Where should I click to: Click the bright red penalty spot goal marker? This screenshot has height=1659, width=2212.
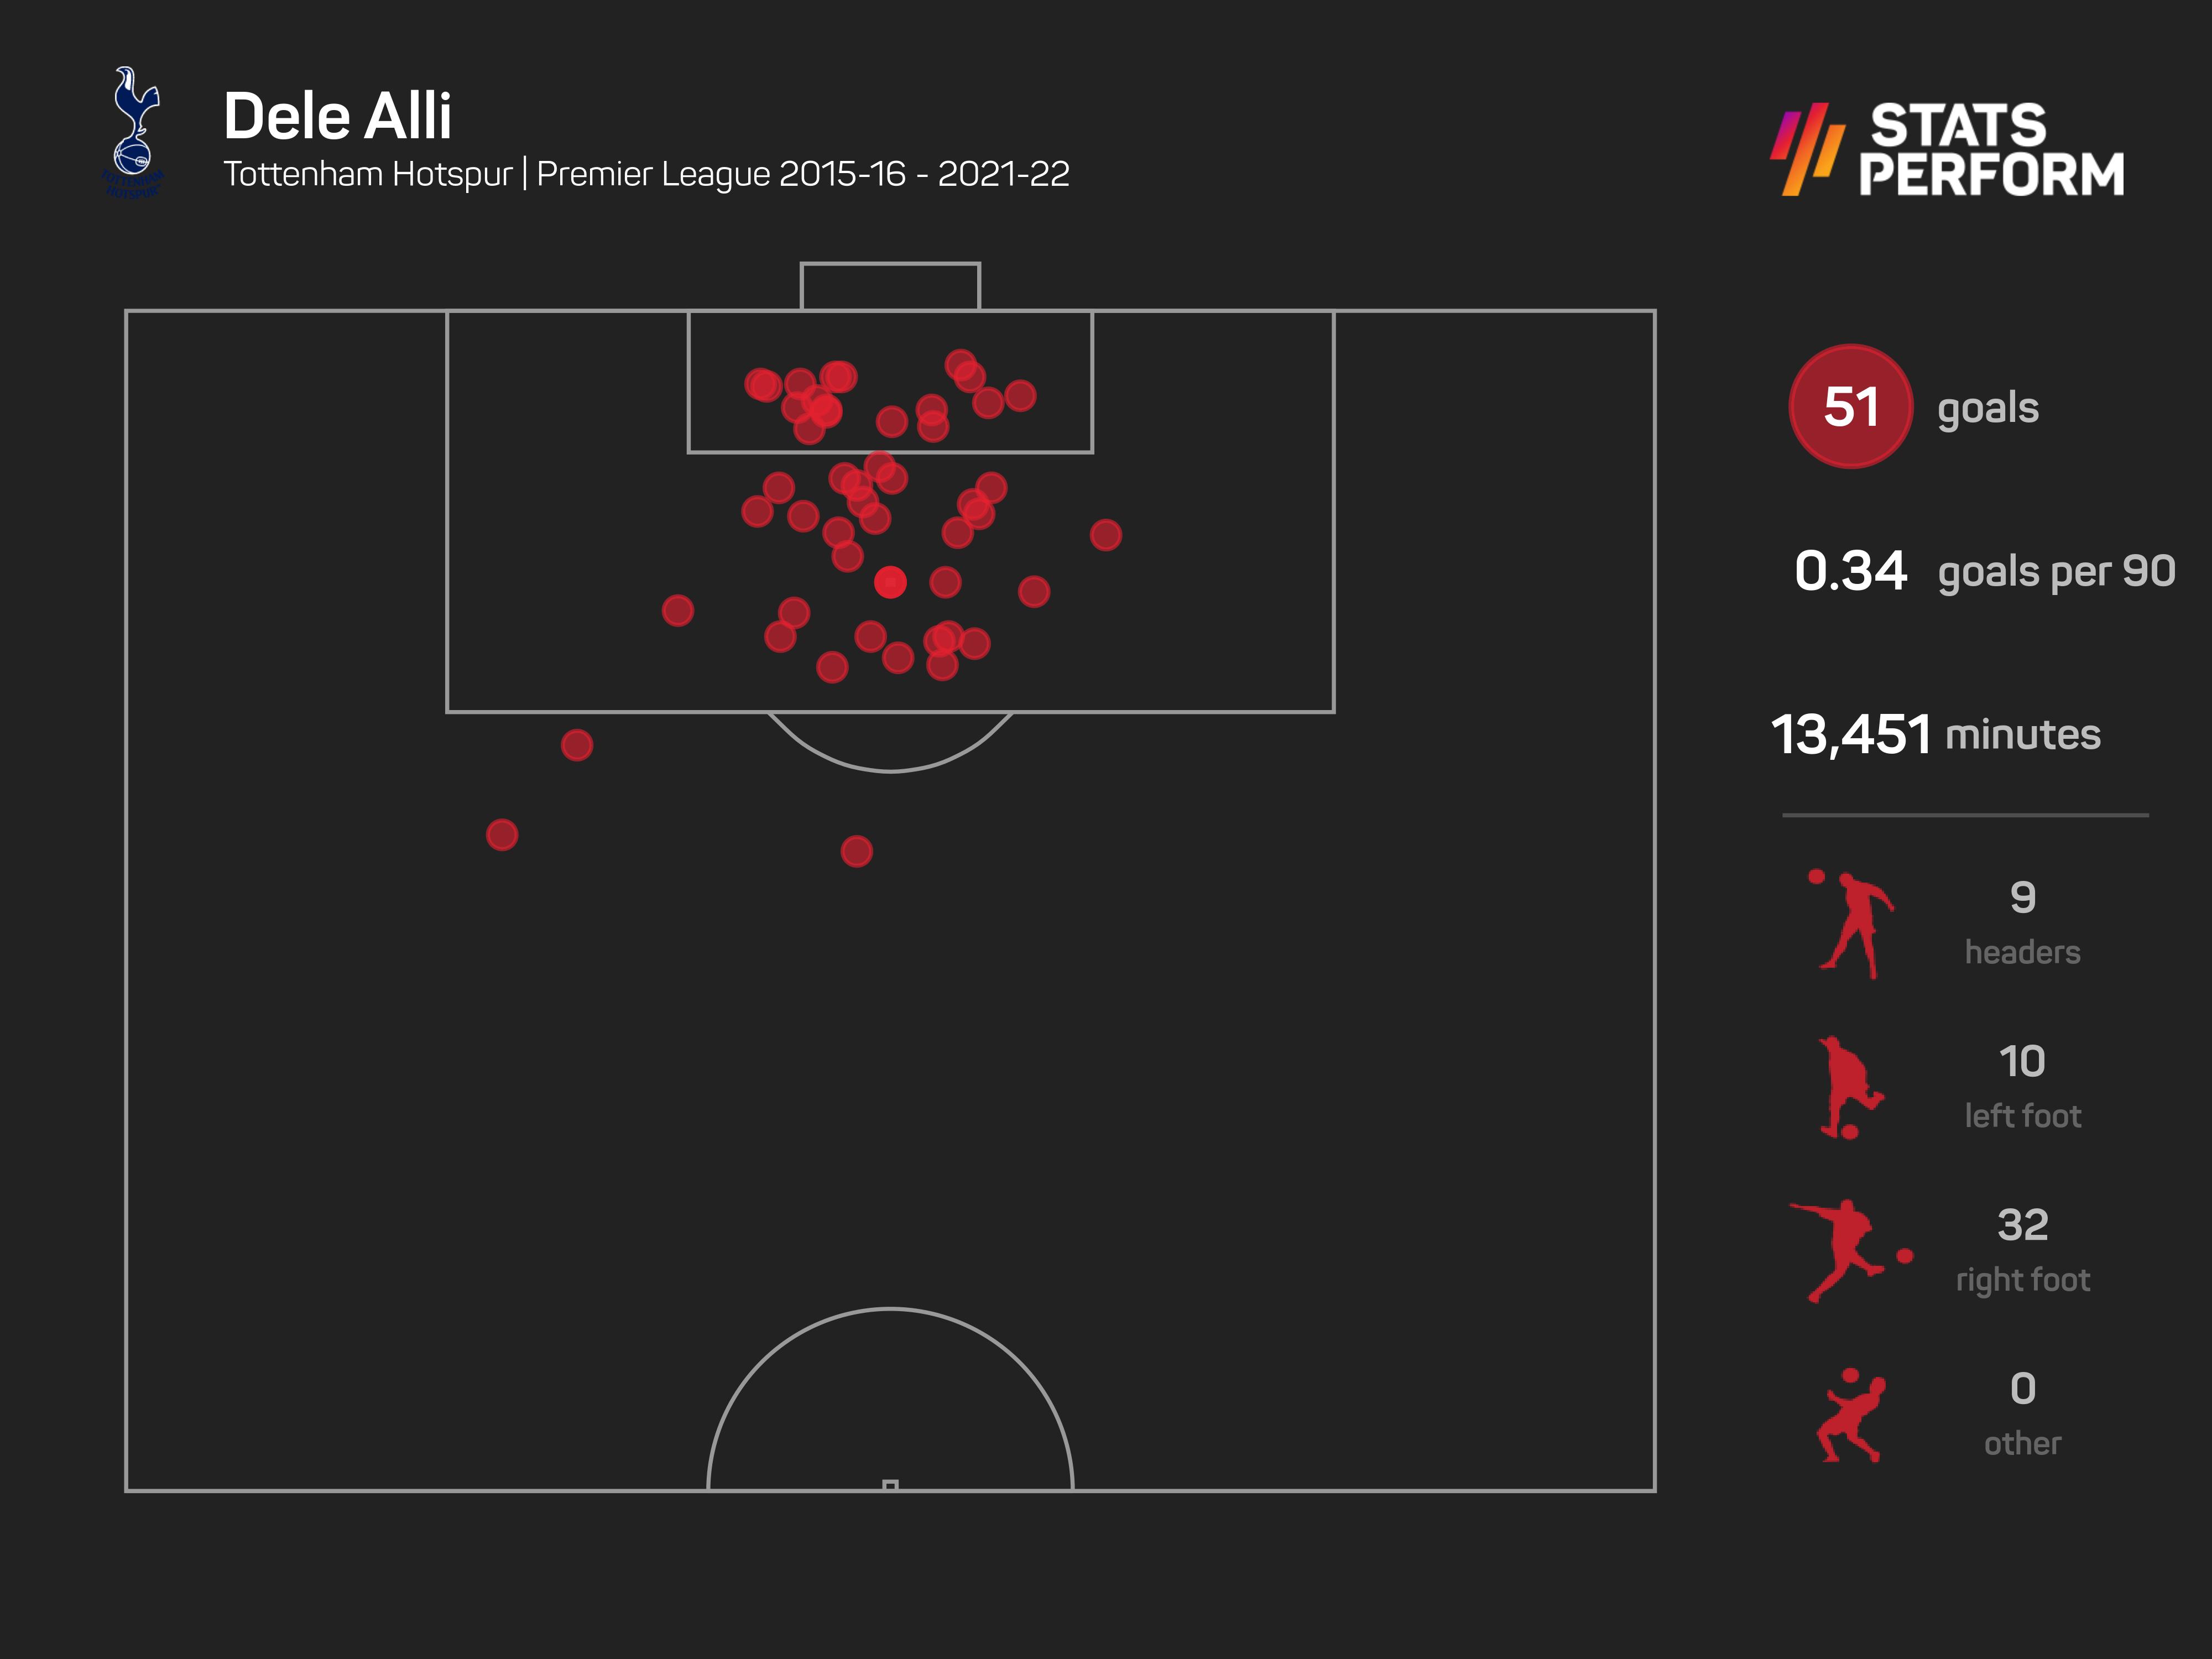pos(890,582)
